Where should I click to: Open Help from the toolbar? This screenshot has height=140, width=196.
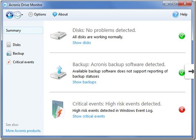point(180,14)
